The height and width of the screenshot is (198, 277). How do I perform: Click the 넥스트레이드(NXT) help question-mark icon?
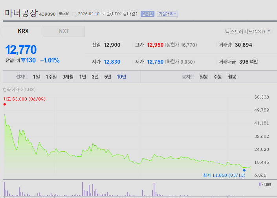[269, 31]
